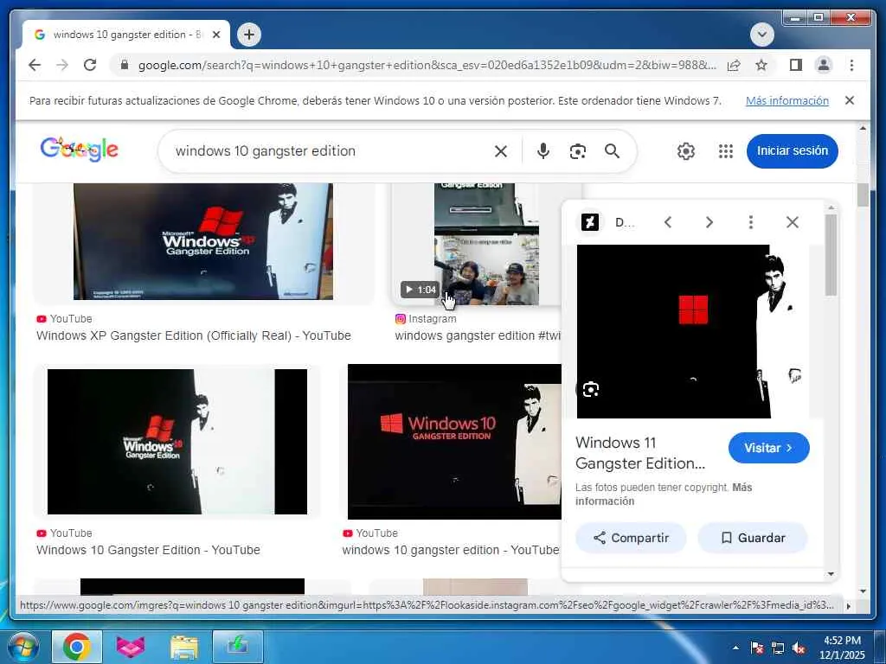The width and height of the screenshot is (886, 664).
Task: Click the lock site-info icon
Action: click(x=125, y=65)
